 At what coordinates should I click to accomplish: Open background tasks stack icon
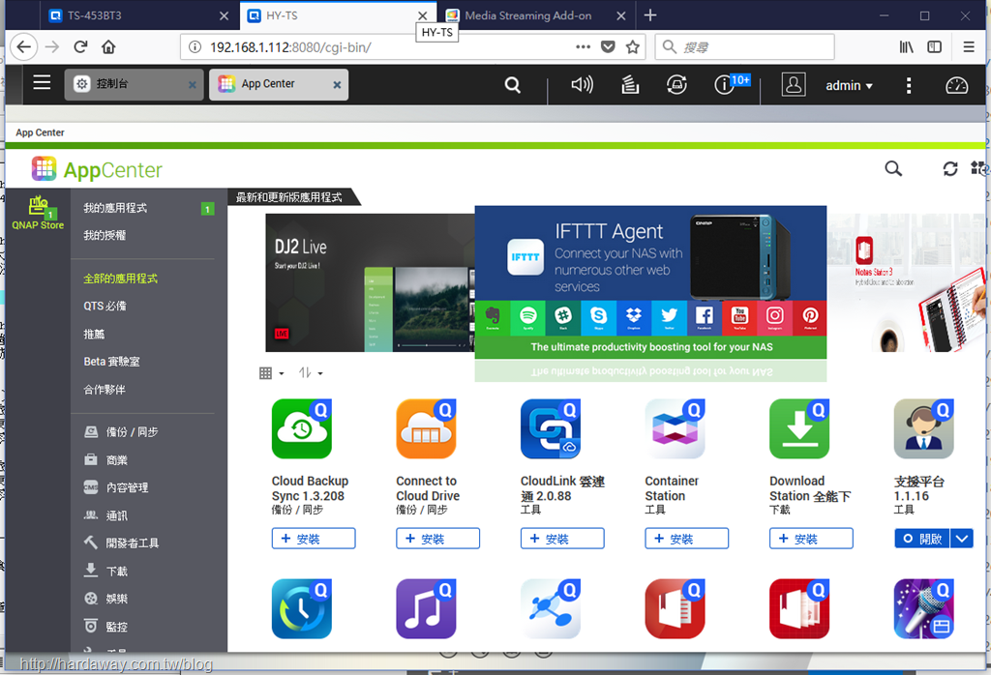pyautogui.click(x=629, y=84)
